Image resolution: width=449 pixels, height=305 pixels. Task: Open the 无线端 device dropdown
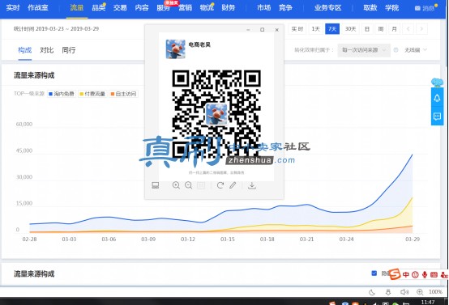(x=416, y=50)
